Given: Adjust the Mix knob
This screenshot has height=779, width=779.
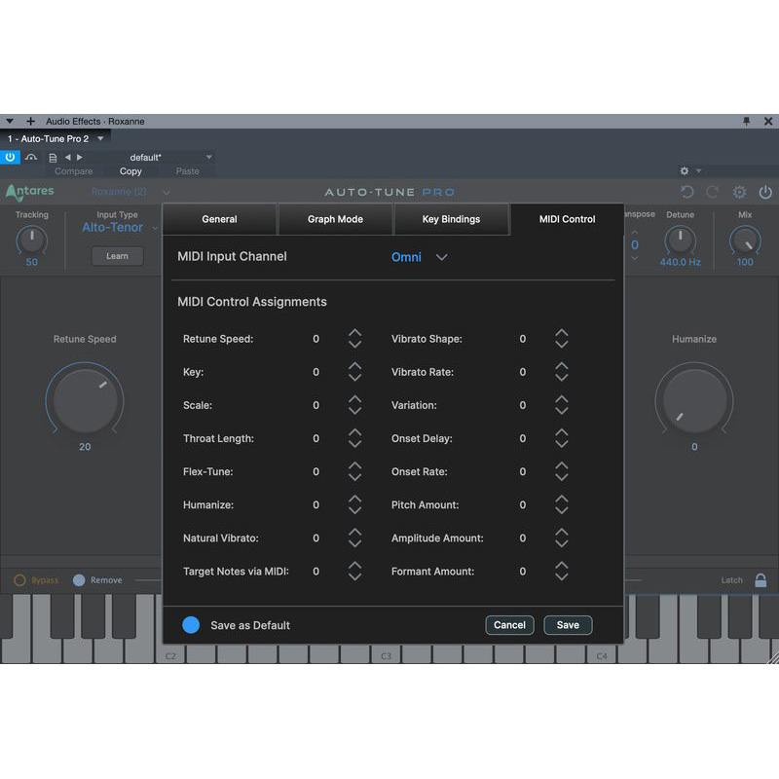Looking at the screenshot, I should click(x=745, y=241).
